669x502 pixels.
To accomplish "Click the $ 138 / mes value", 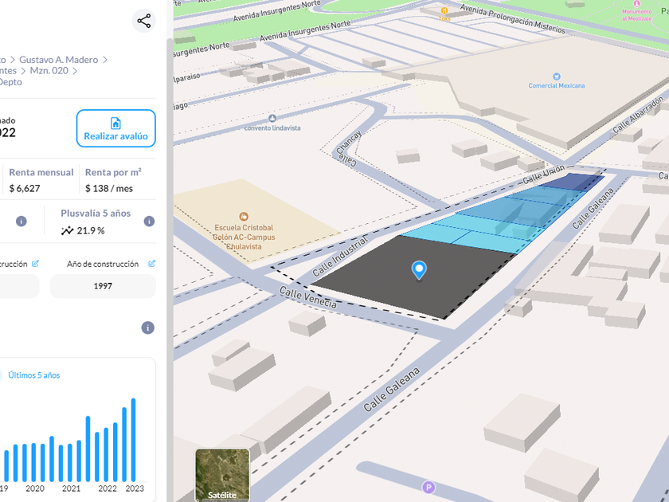I will (109, 188).
